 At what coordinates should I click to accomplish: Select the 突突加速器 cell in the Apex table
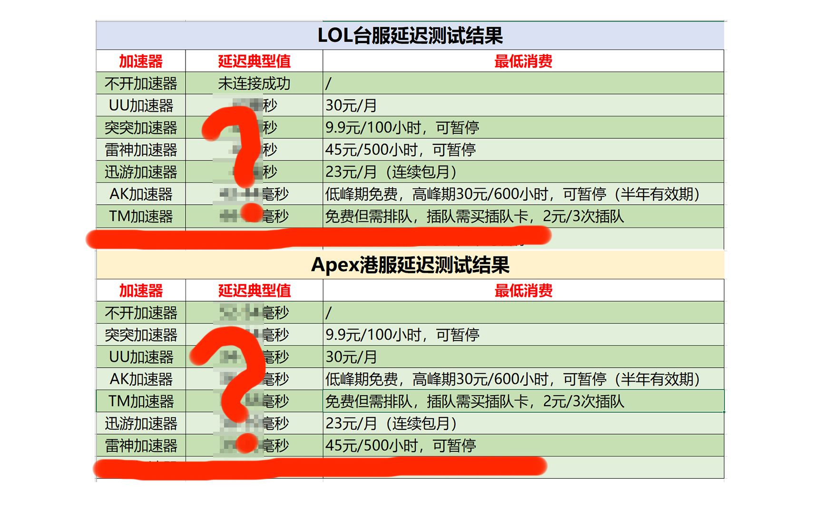141,335
